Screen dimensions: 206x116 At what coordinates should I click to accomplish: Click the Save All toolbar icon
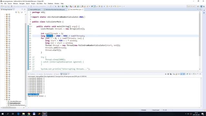tap(8, 6)
